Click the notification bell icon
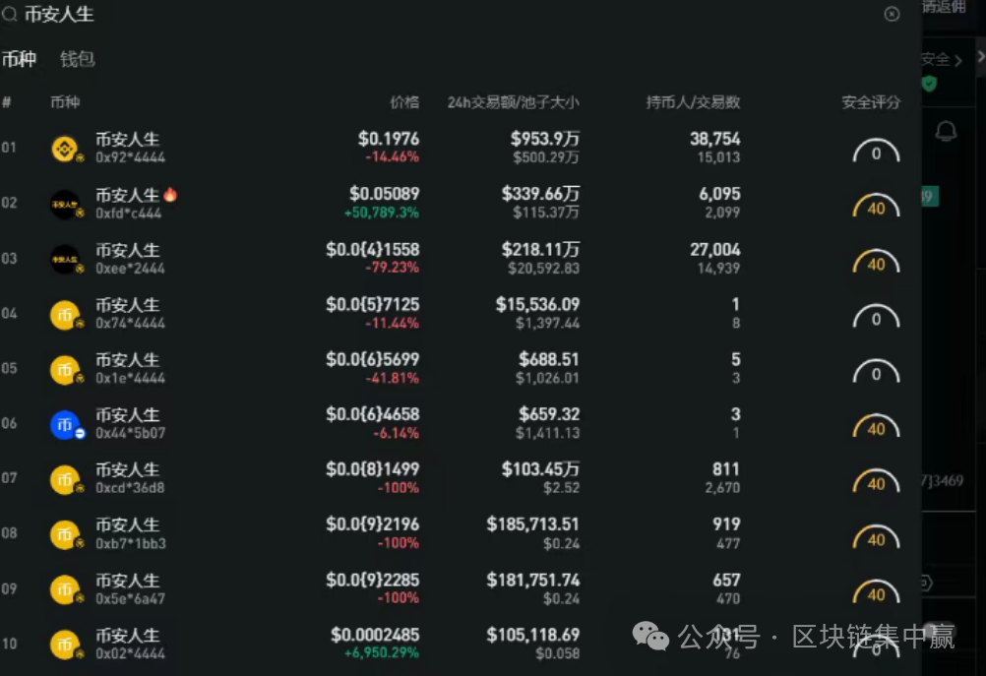This screenshot has width=986, height=676. click(946, 131)
